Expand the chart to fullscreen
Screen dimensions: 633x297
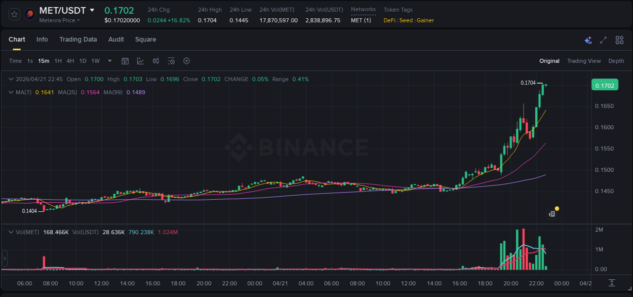tap(603, 40)
